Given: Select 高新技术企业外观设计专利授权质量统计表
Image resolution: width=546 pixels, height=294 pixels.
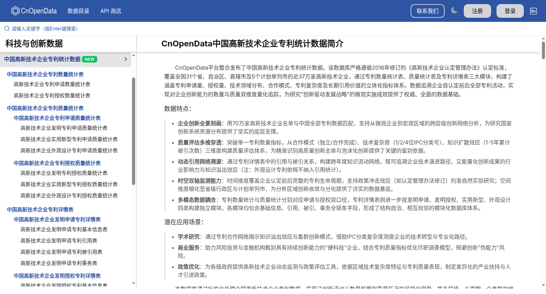Looking at the screenshot, I should pyautogui.click(x=69, y=196).
